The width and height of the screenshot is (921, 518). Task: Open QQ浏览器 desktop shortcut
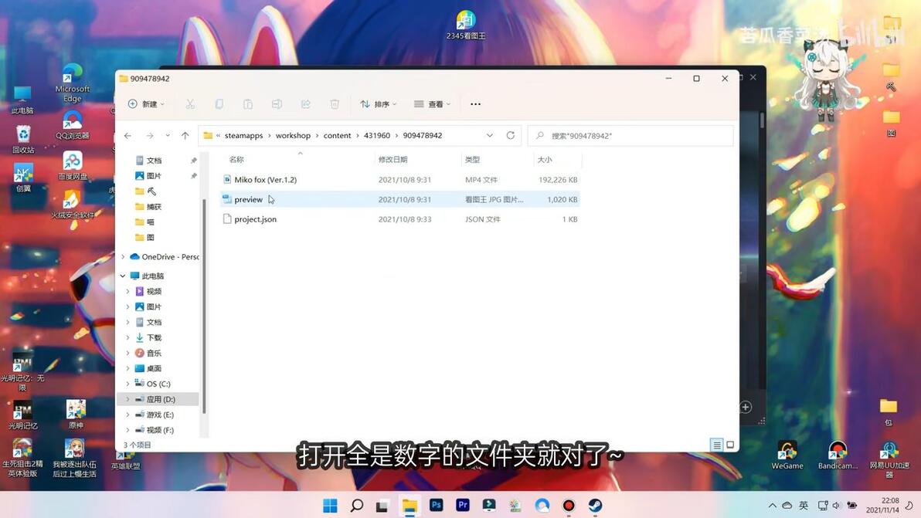(x=73, y=125)
